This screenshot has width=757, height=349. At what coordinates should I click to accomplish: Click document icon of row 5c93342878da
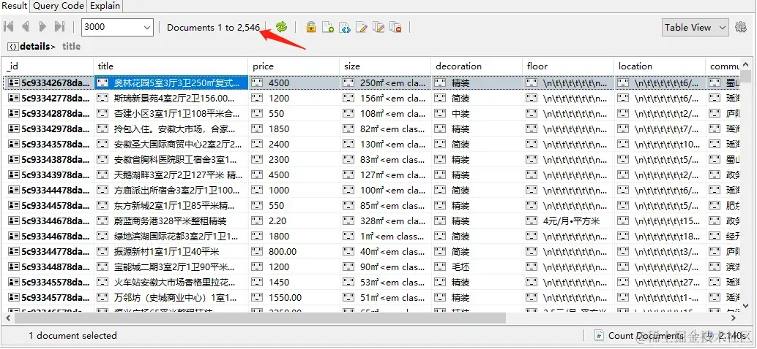pyautogui.click(x=14, y=114)
